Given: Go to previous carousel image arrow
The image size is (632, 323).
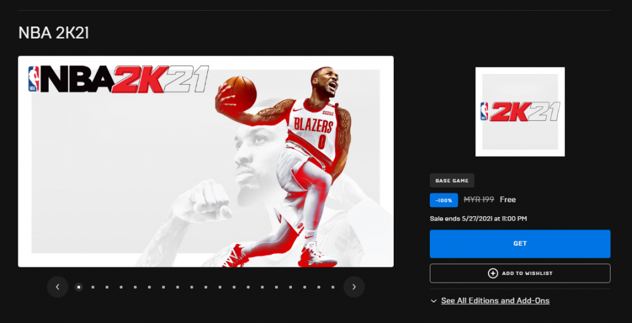Looking at the screenshot, I should pos(58,287).
